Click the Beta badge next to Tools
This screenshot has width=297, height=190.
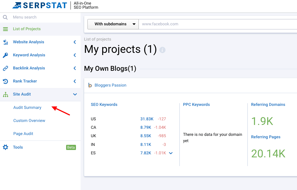pos(71,147)
